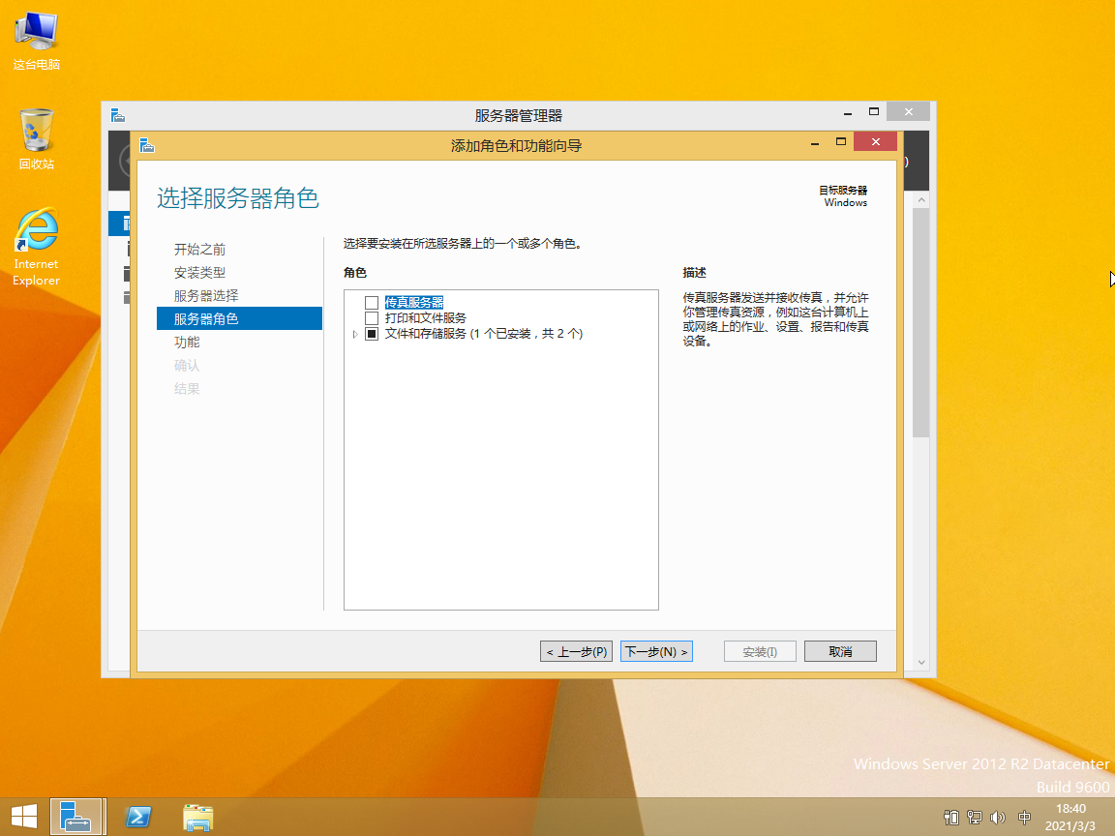
Task: Click the battery power tray icon
Action: click(951, 818)
